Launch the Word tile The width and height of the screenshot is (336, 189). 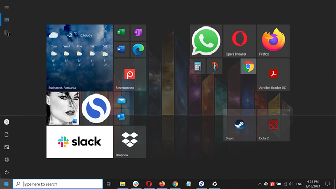click(121, 49)
